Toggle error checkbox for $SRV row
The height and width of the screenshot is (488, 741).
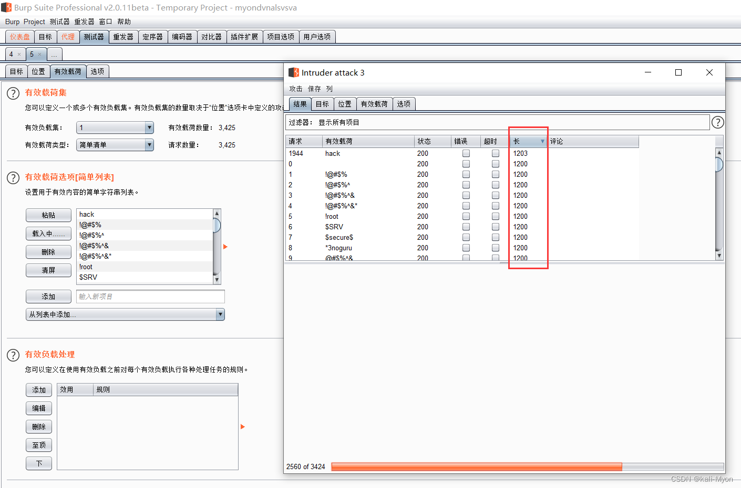[x=466, y=227]
